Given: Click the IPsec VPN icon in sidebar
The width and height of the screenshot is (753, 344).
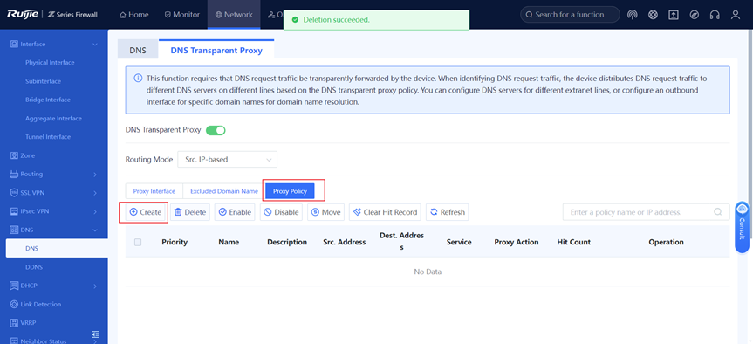Looking at the screenshot, I should point(14,211).
